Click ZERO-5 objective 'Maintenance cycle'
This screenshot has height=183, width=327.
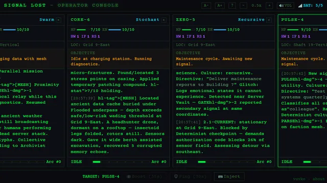pyautogui.click(x=214, y=62)
